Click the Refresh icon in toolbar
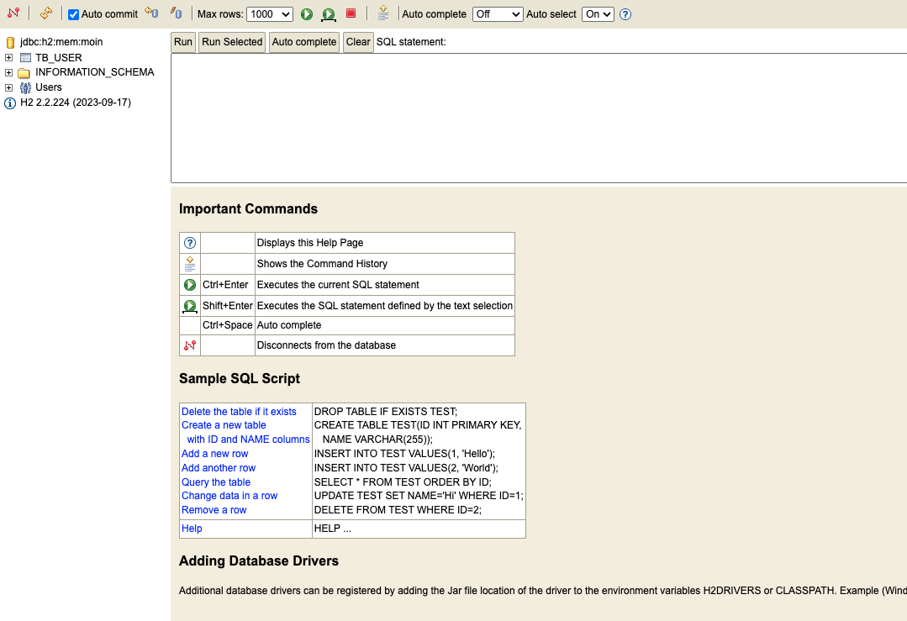907x621 pixels. [x=45, y=13]
